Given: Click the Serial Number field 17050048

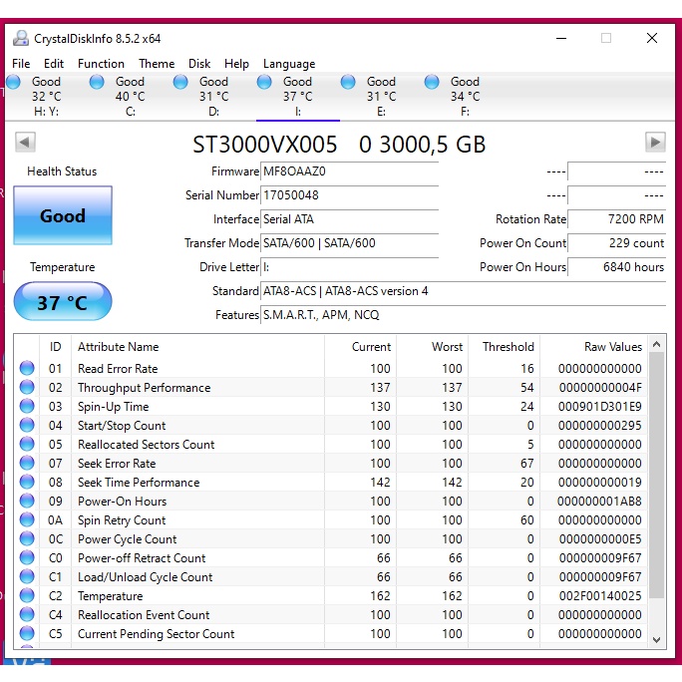Looking at the screenshot, I should (349, 195).
